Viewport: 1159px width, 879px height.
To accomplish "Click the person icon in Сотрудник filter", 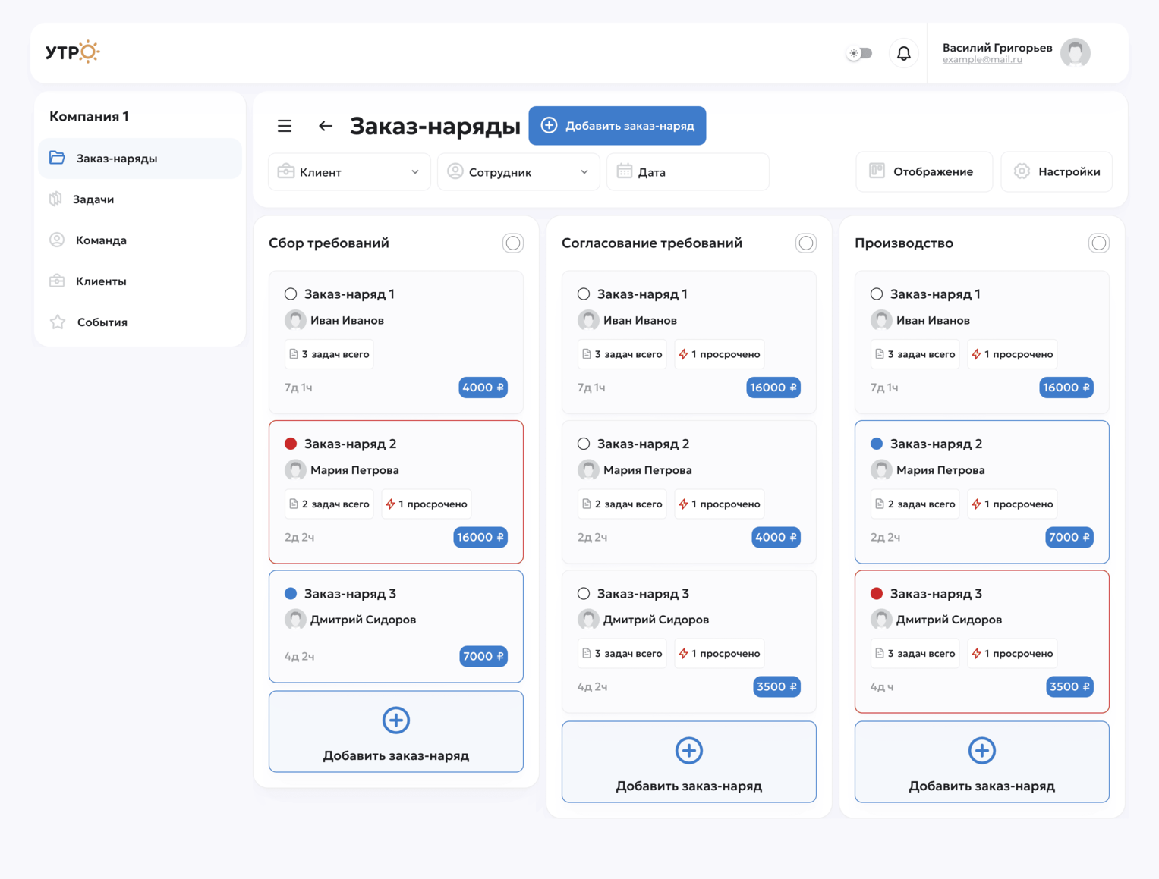I will tap(455, 171).
